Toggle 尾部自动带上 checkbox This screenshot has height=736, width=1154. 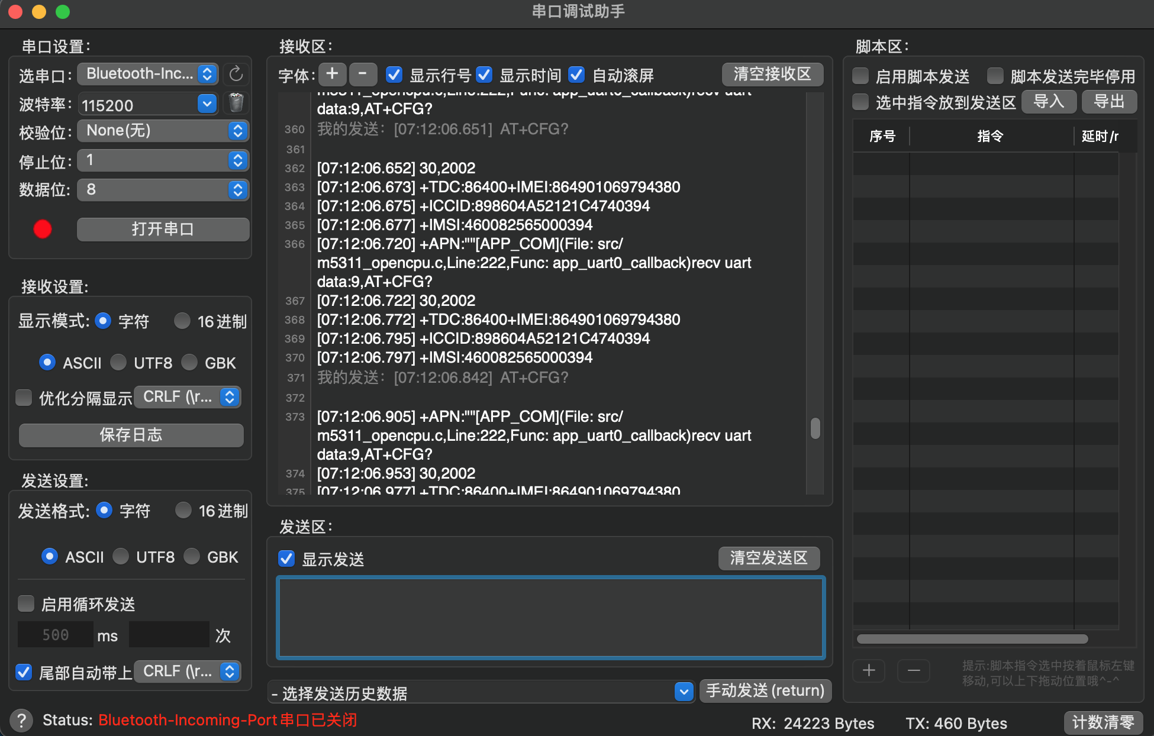(x=24, y=672)
